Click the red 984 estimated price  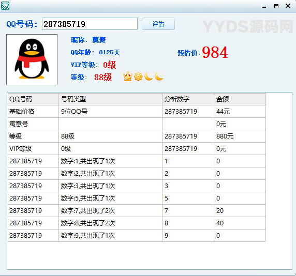pyautogui.click(x=215, y=52)
